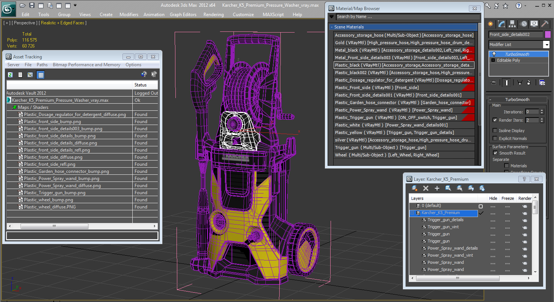The height and width of the screenshot is (302, 554).
Task: Click the Status Log icon in Asset Tracking
Action: pyautogui.click(x=21, y=75)
